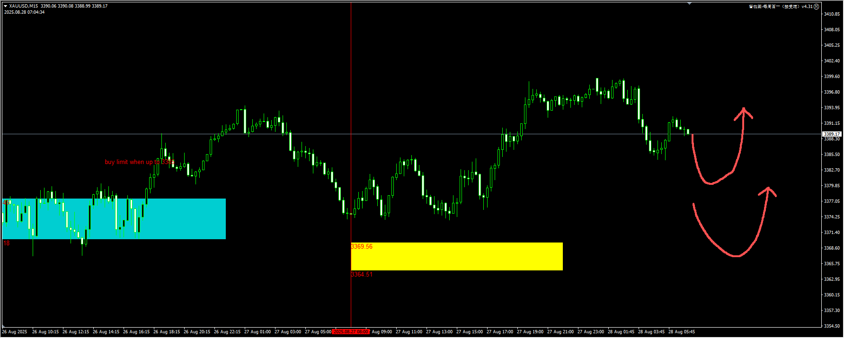Click the 27 Aug 17:00 time axis label
Viewport: 844px width, 338px height.
click(x=499, y=332)
